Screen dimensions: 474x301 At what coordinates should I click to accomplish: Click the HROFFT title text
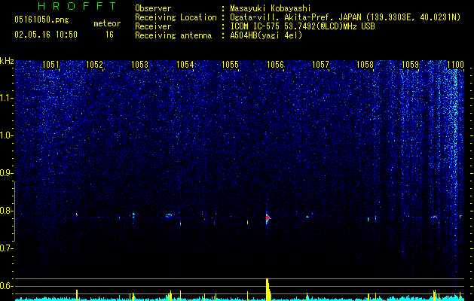(78, 6)
